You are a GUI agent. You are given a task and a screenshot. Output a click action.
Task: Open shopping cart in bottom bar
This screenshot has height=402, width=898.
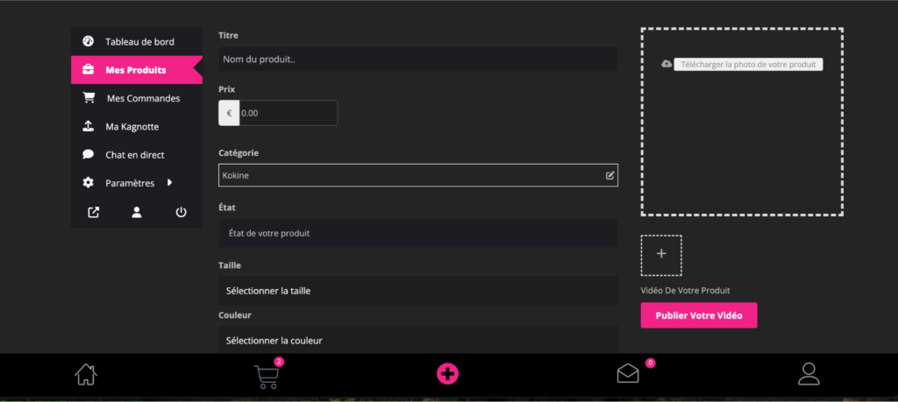[267, 377]
